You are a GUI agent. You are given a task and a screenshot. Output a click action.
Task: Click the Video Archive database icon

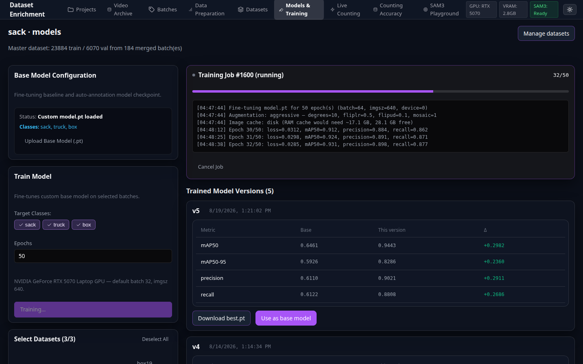coord(109,10)
